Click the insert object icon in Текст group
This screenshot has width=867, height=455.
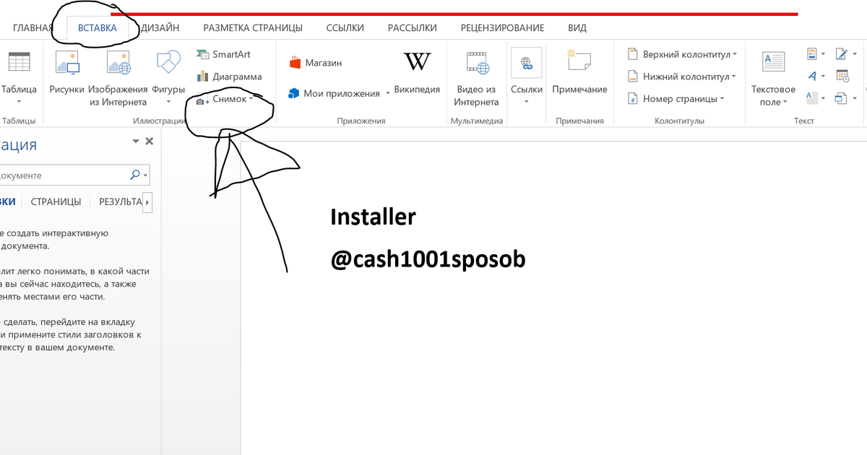click(842, 98)
